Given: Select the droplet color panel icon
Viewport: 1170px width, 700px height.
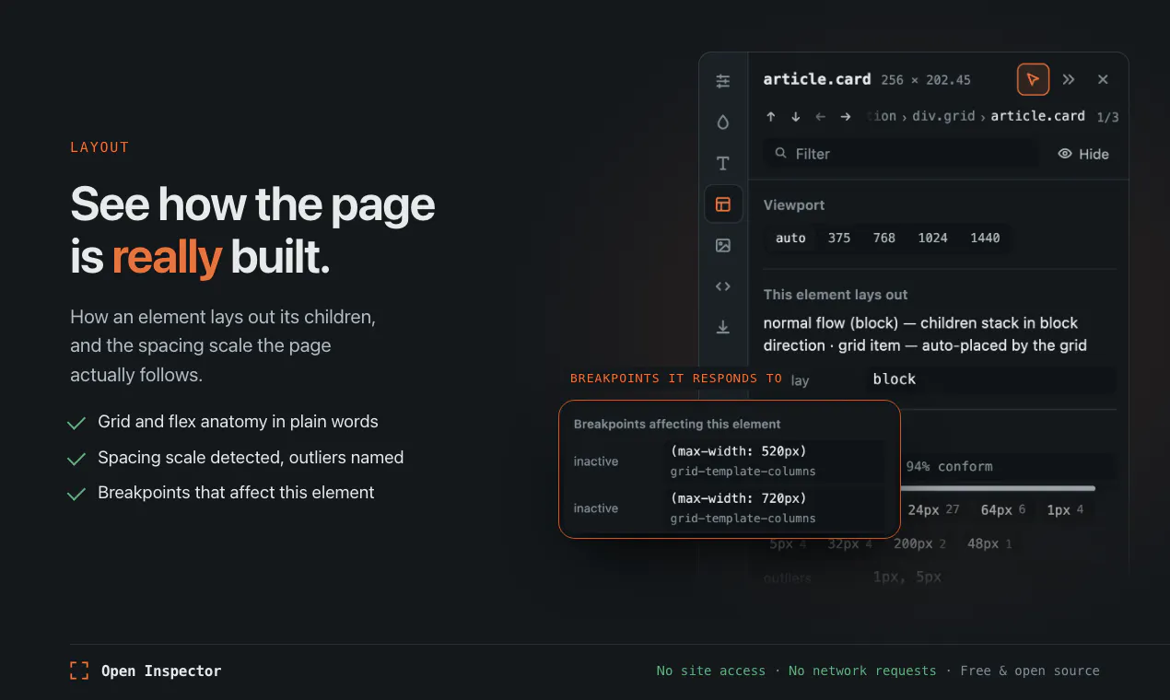Looking at the screenshot, I should (723, 122).
